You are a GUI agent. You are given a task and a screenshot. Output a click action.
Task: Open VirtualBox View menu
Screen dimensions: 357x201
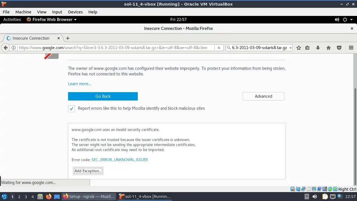click(42, 12)
